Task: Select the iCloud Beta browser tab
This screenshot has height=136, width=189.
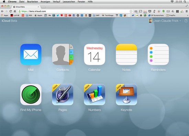Action: click(26, 7)
